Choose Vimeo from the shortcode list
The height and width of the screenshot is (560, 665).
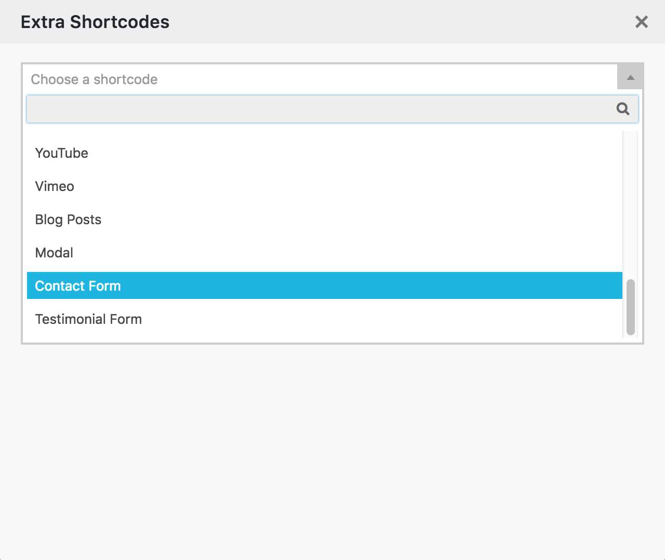click(325, 186)
